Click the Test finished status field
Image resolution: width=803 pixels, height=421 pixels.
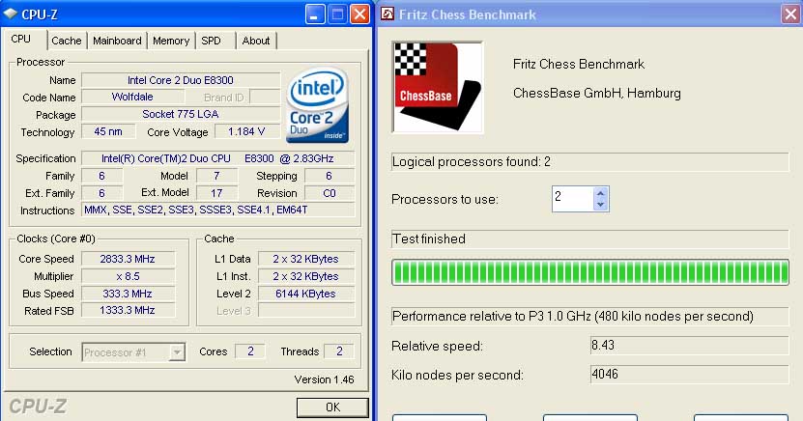(x=590, y=239)
